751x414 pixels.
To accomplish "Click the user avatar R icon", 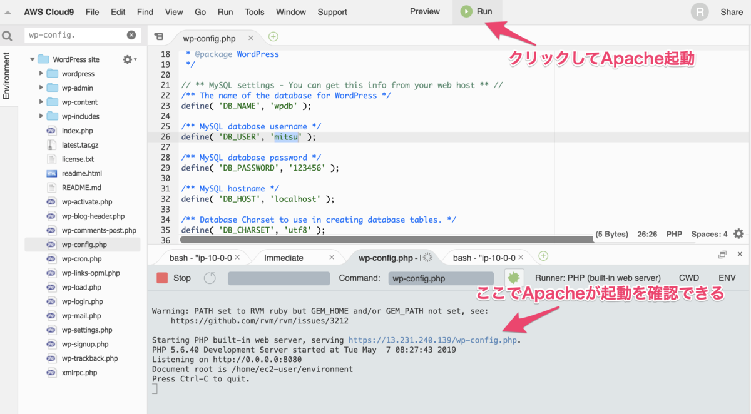I will (701, 12).
